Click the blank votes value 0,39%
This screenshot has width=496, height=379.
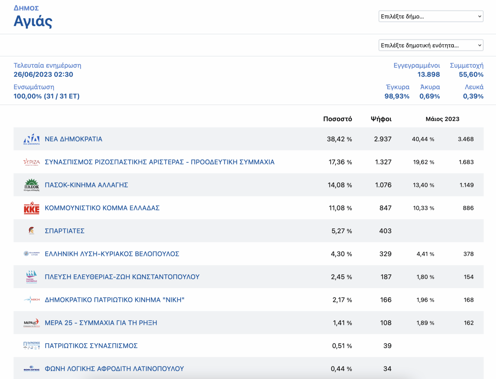(x=473, y=96)
